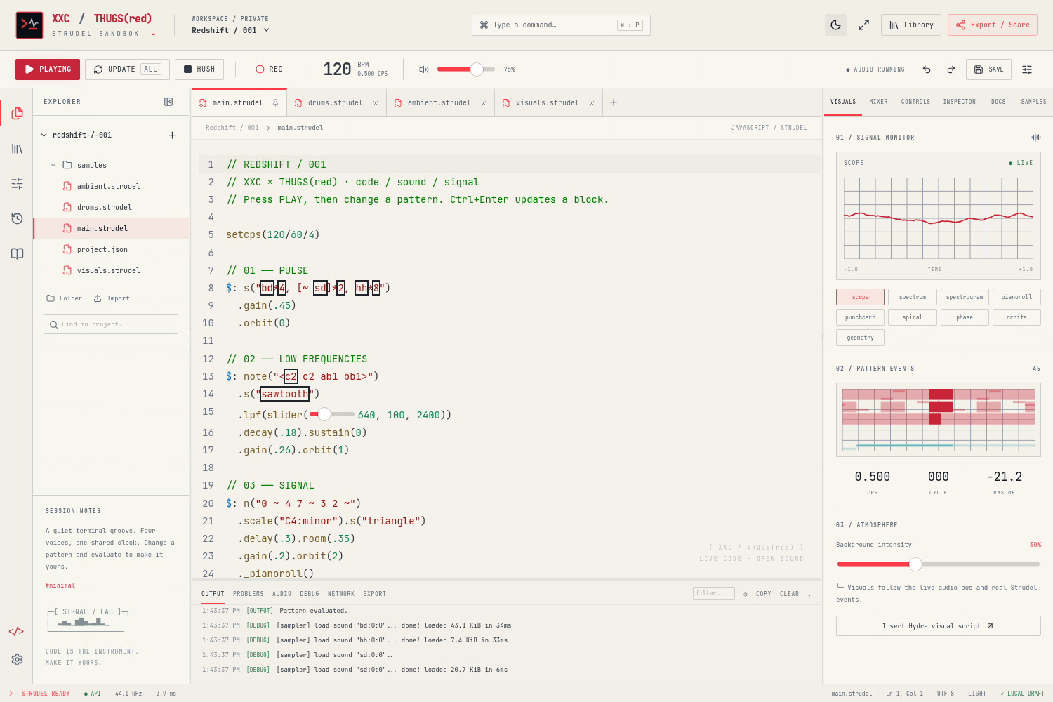
Task: Open the docs book sidebar icon
Action: (x=17, y=254)
